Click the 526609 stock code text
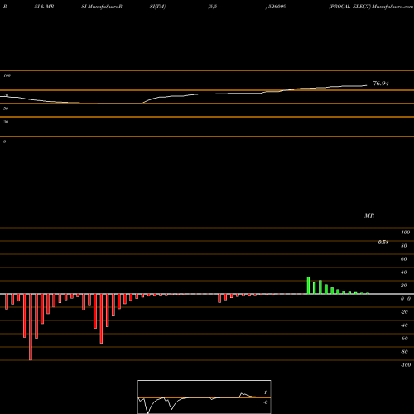This screenshot has width=414, height=414. tap(277, 7)
